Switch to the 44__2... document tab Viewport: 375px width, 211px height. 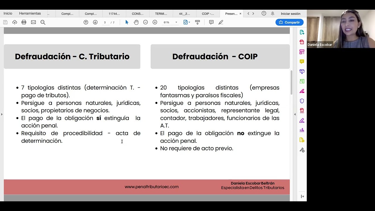coord(185,13)
